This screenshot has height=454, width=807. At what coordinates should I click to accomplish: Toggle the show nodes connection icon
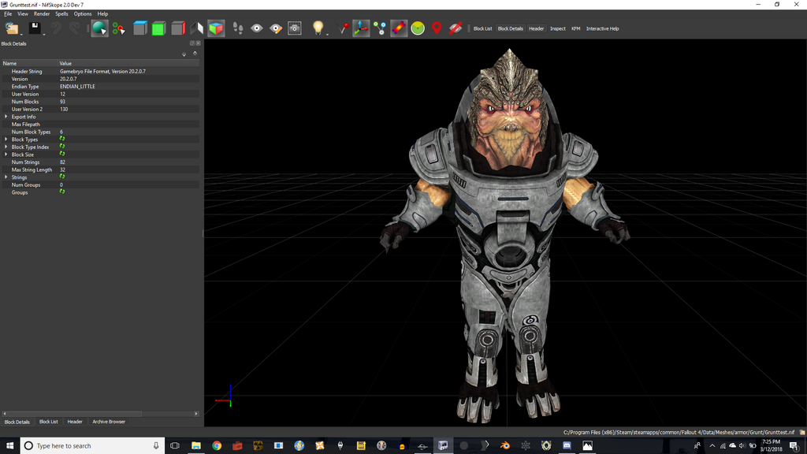pyautogui.click(x=380, y=28)
